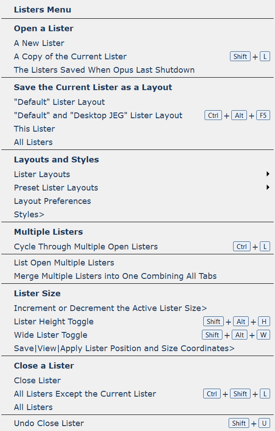This screenshot has height=431, width=275.
Task: Select Undo Close Lister
Action: (x=49, y=423)
